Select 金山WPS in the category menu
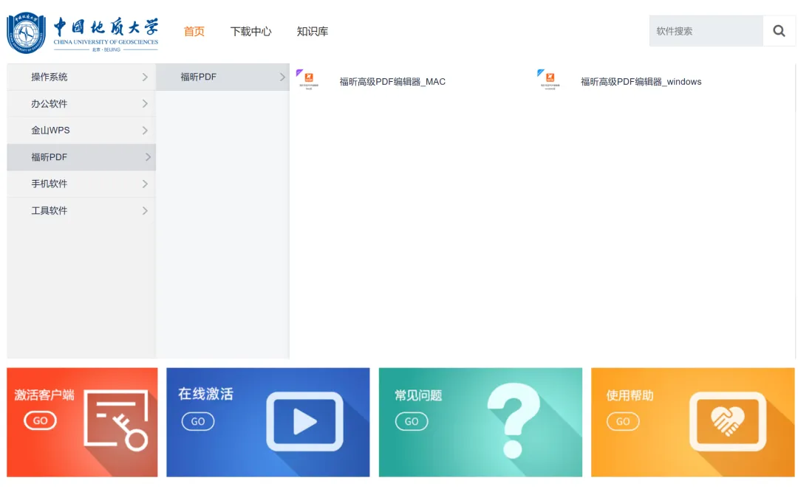The image size is (798, 489). point(81,131)
